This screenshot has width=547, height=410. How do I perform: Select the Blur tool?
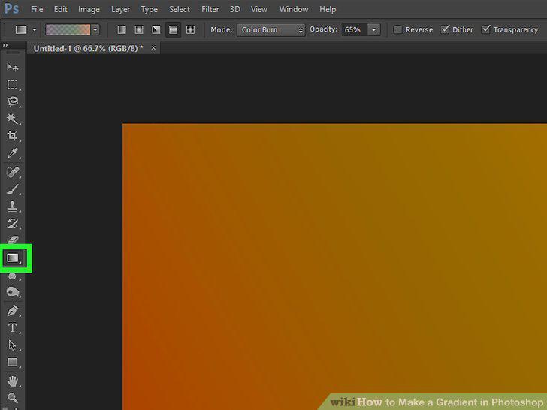pyautogui.click(x=13, y=276)
